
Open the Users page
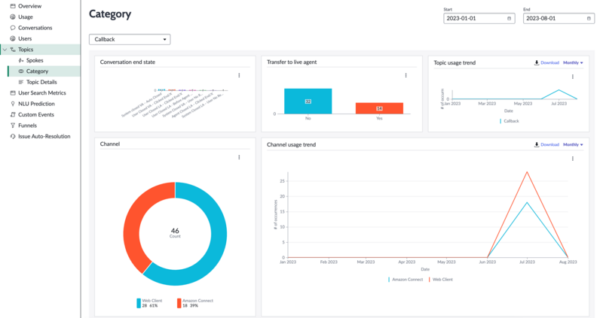[x=25, y=38]
